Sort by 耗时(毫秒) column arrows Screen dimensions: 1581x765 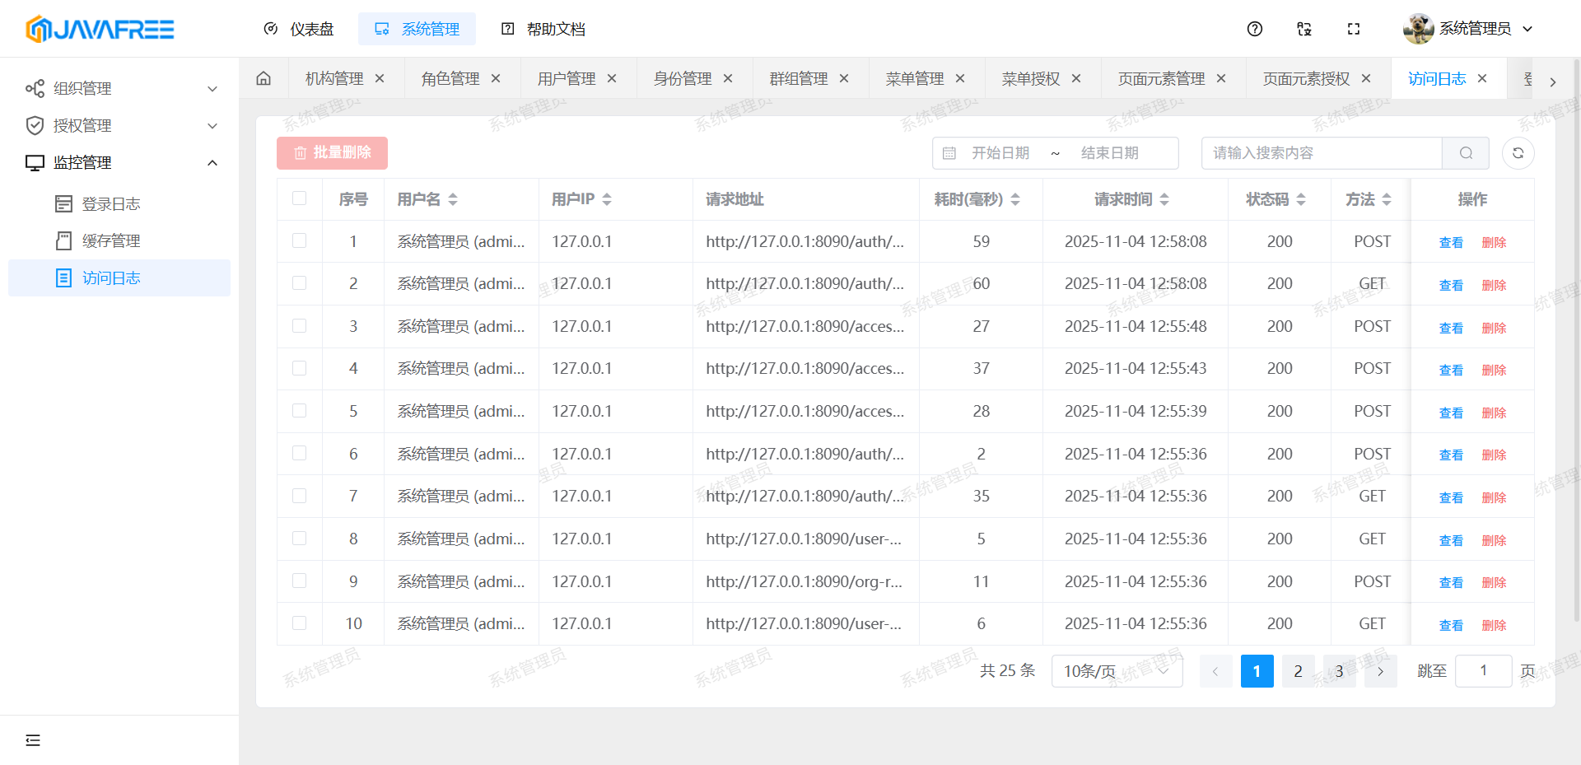click(1015, 199)
